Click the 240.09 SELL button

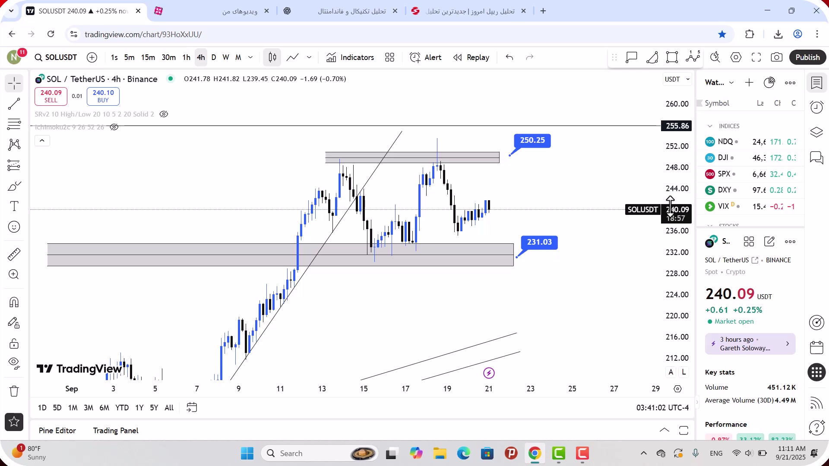coord(51,97)
